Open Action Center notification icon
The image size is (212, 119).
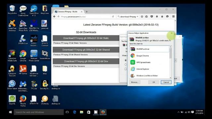(192, 112)
